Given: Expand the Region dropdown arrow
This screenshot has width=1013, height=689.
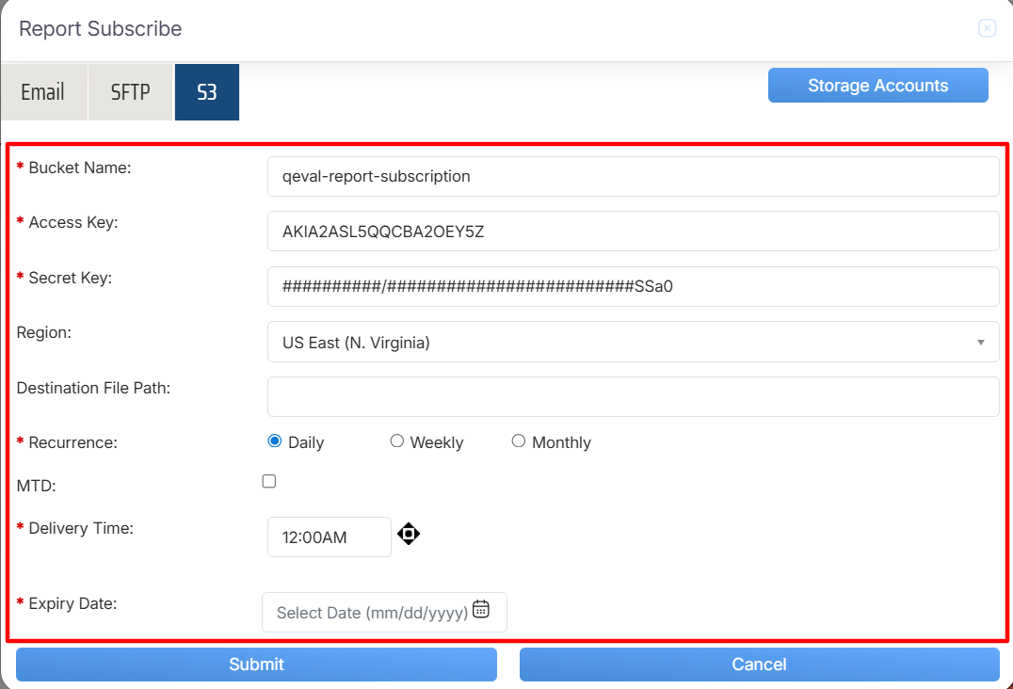Looking at the screenshot, I should tap(980, 343).
